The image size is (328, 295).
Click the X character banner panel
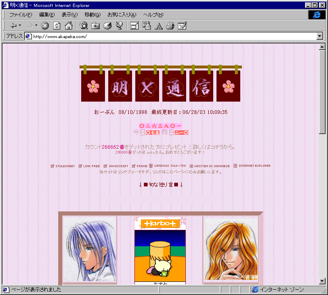point(147,86)
